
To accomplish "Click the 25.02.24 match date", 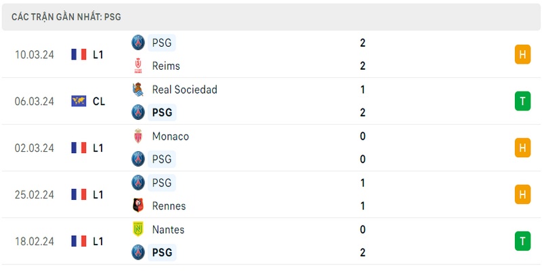I will [x=35, y=194].
